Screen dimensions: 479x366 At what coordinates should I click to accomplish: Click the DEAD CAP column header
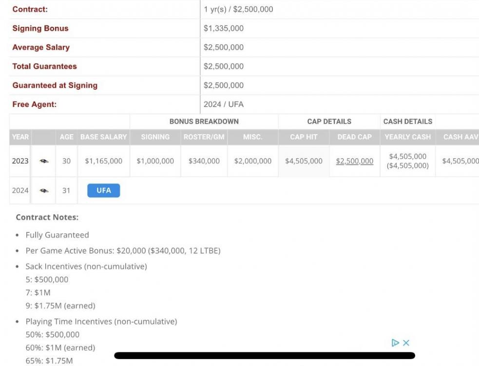(354, 137)
